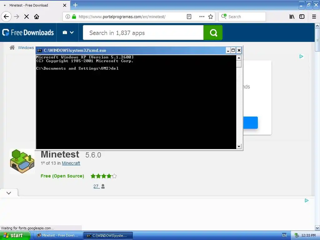Show site information icon in address bar
Viewport: 320px width, 240px height.
click(x=68, y=17)
